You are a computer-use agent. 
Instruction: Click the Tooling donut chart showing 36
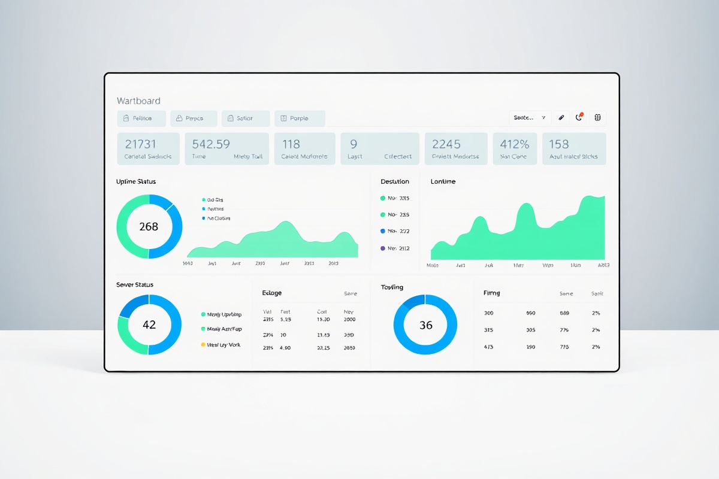[x=425, y=325]
